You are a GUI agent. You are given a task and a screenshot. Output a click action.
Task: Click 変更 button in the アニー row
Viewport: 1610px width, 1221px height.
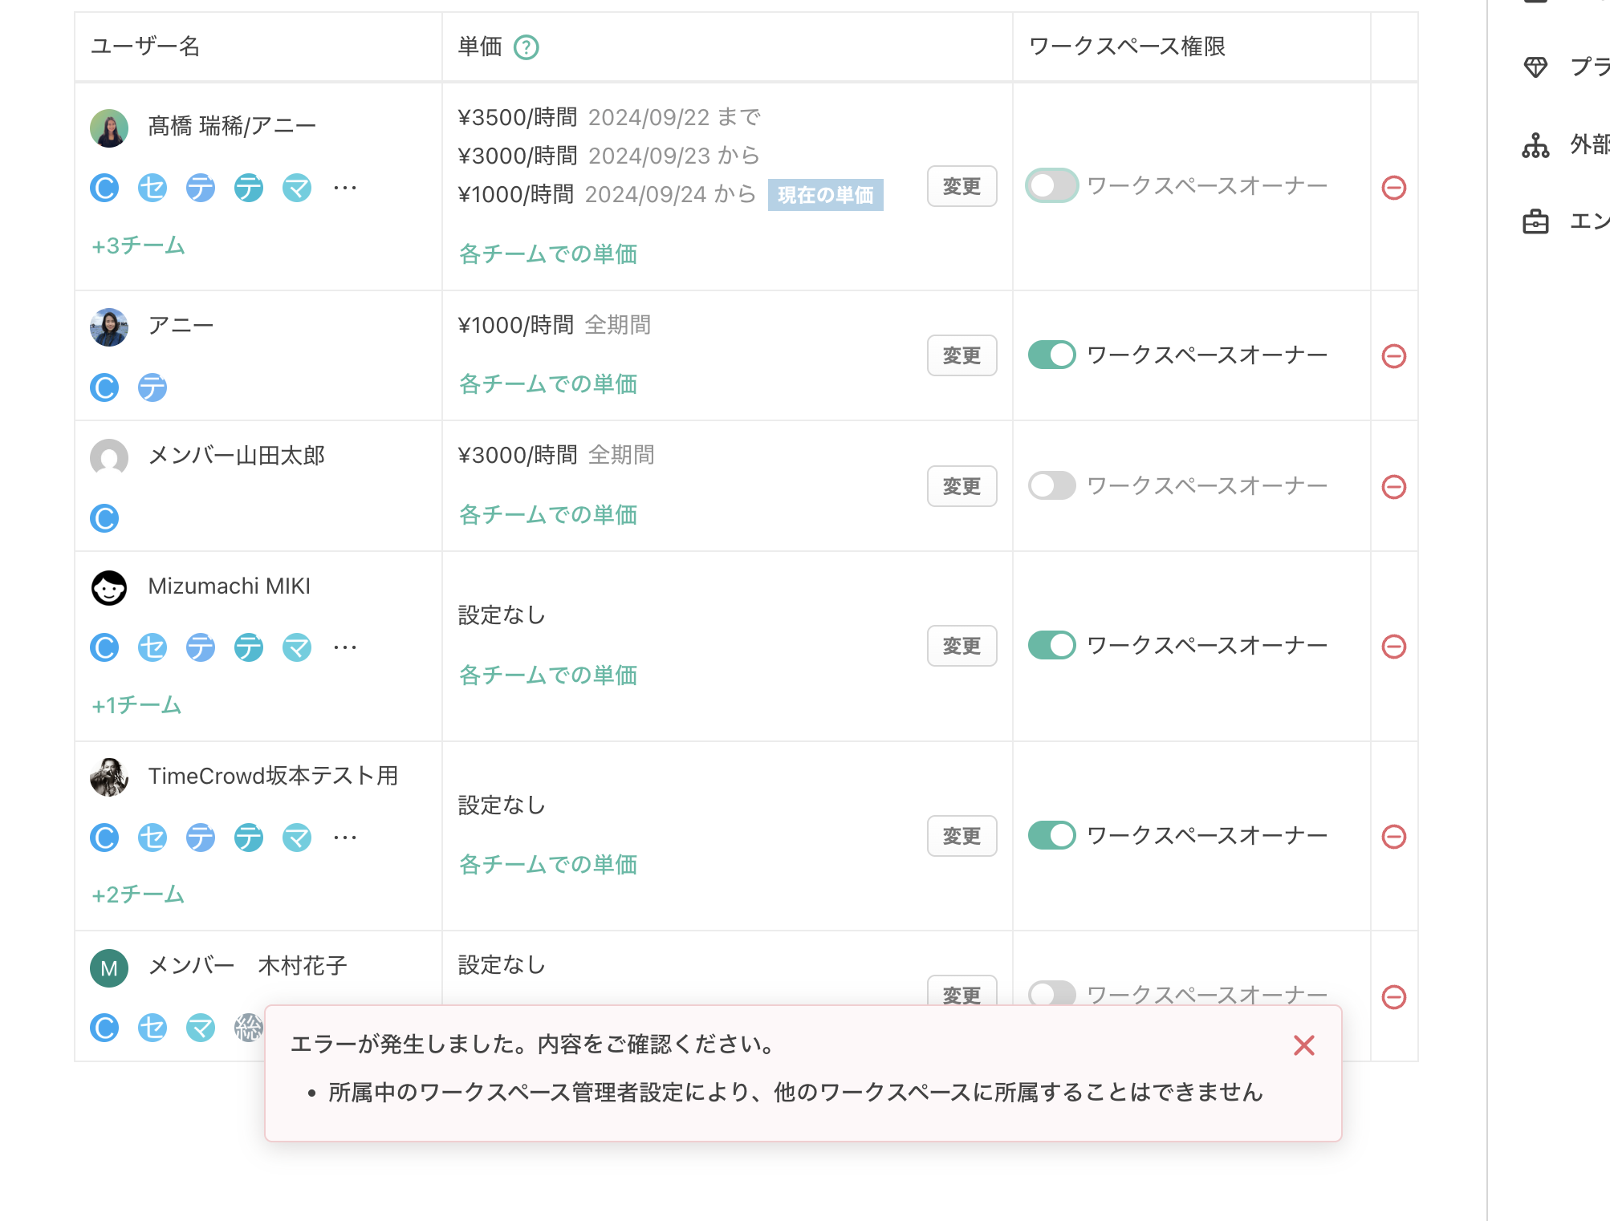tap(962, 355)
